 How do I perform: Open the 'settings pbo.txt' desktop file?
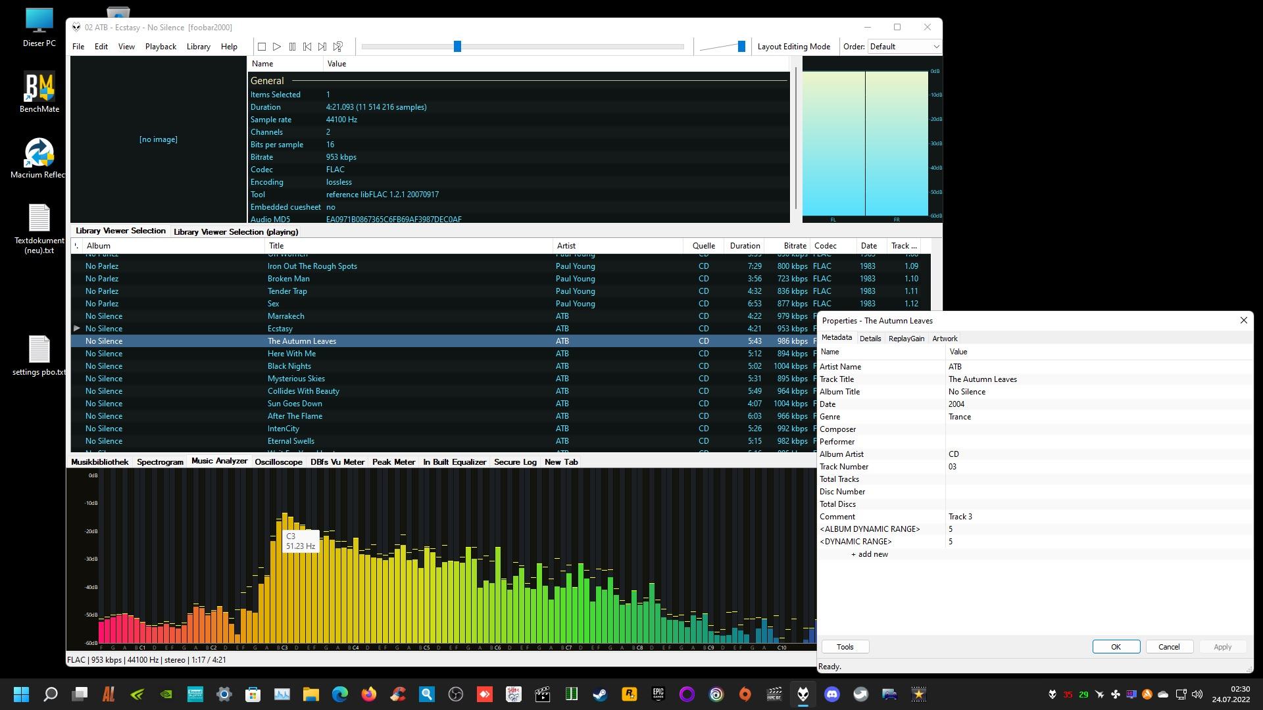tap(39, 356)
